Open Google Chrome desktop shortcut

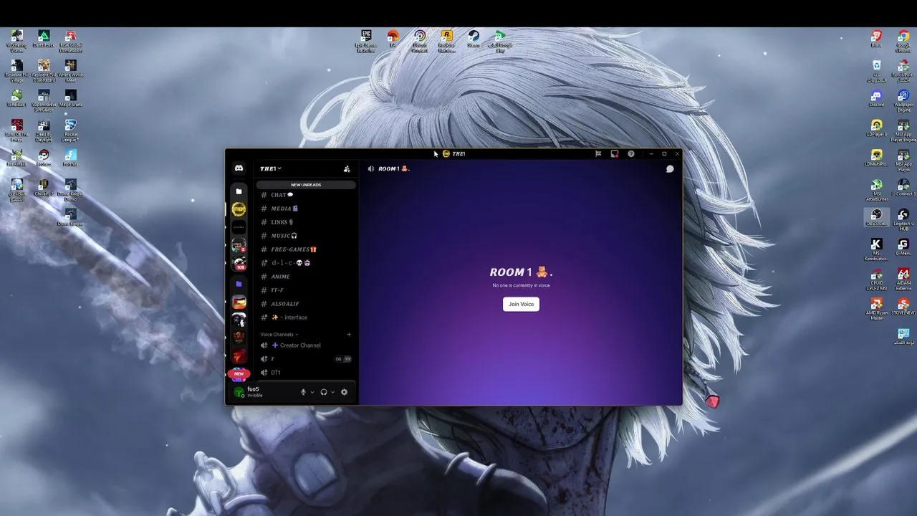(903, 42)
